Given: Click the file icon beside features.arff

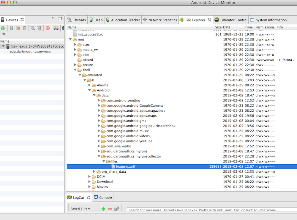Looking at the screenshot, I should [x=113, y=166].
